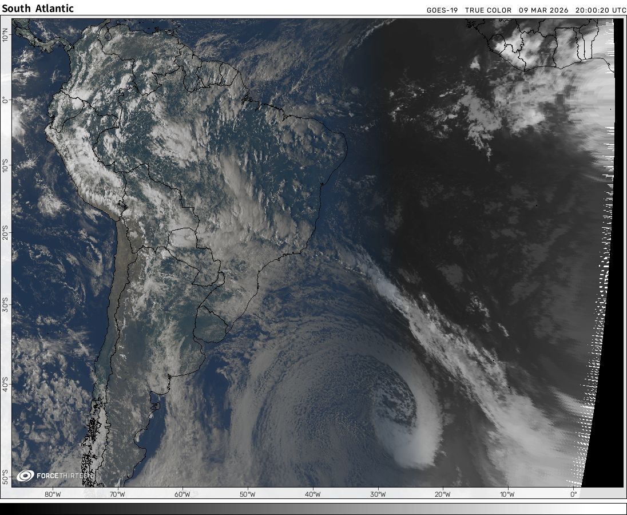Screen dimensions: 627x515
Task: Click the 09 MAR 2026 date stamp
Action: [x=544, y=10]
